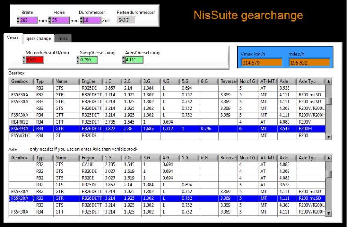347x227 pixels.
Task: Click the Vmax km/h result field
Action: point(262,63)
